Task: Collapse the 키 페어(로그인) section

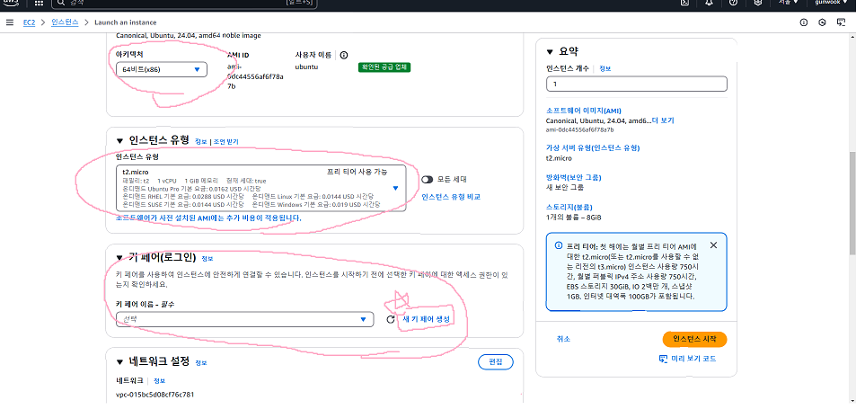Action: pyautogui.click(x=119, y=257)
